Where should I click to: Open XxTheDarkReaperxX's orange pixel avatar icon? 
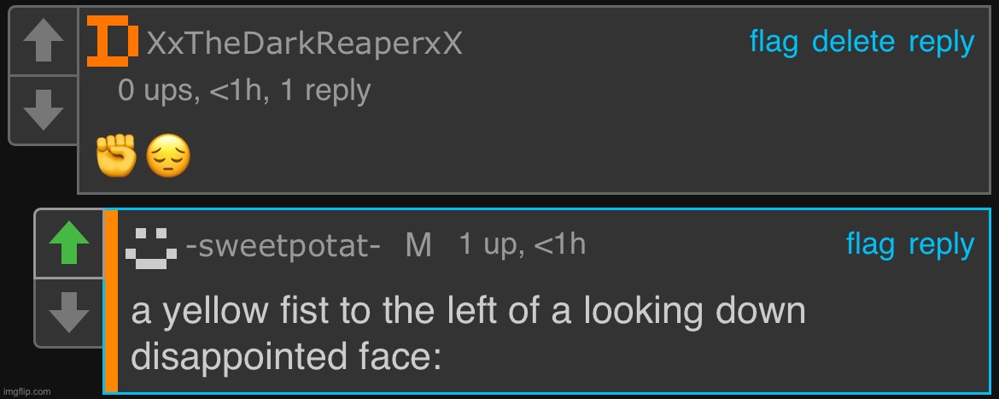pos(112,42)
